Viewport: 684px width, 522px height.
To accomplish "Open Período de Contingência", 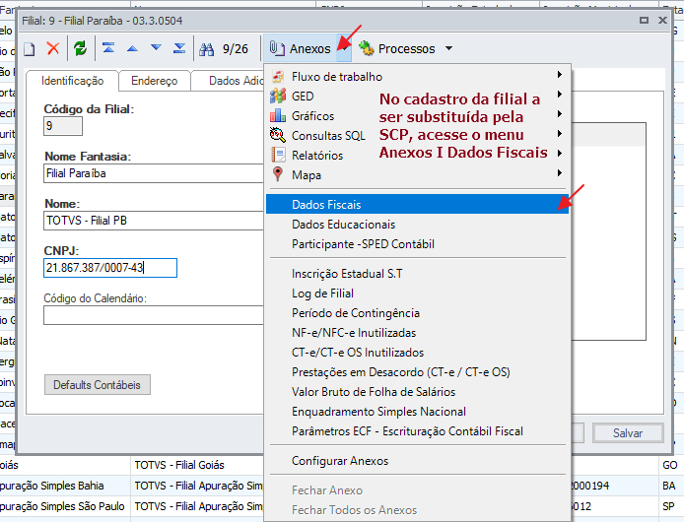I will [417, 312].
